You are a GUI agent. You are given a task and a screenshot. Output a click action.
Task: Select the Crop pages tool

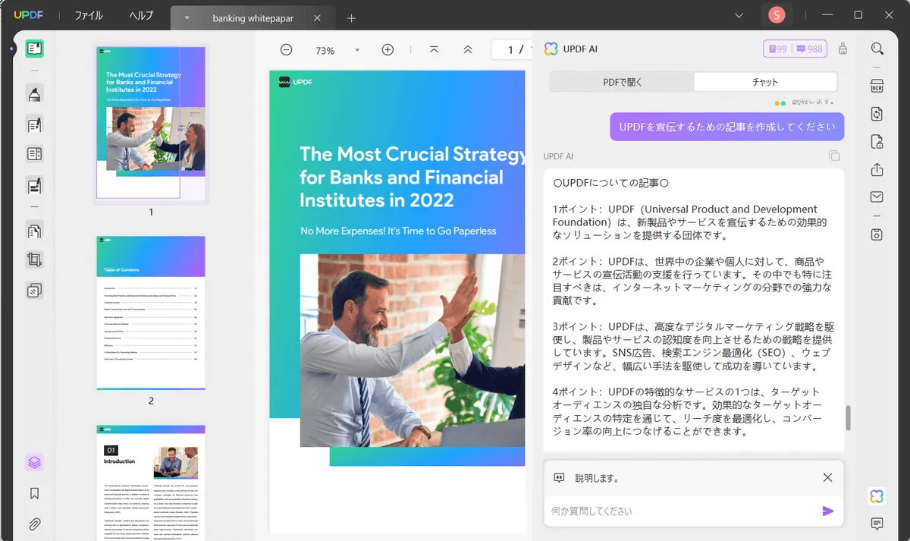coord(34,259)
